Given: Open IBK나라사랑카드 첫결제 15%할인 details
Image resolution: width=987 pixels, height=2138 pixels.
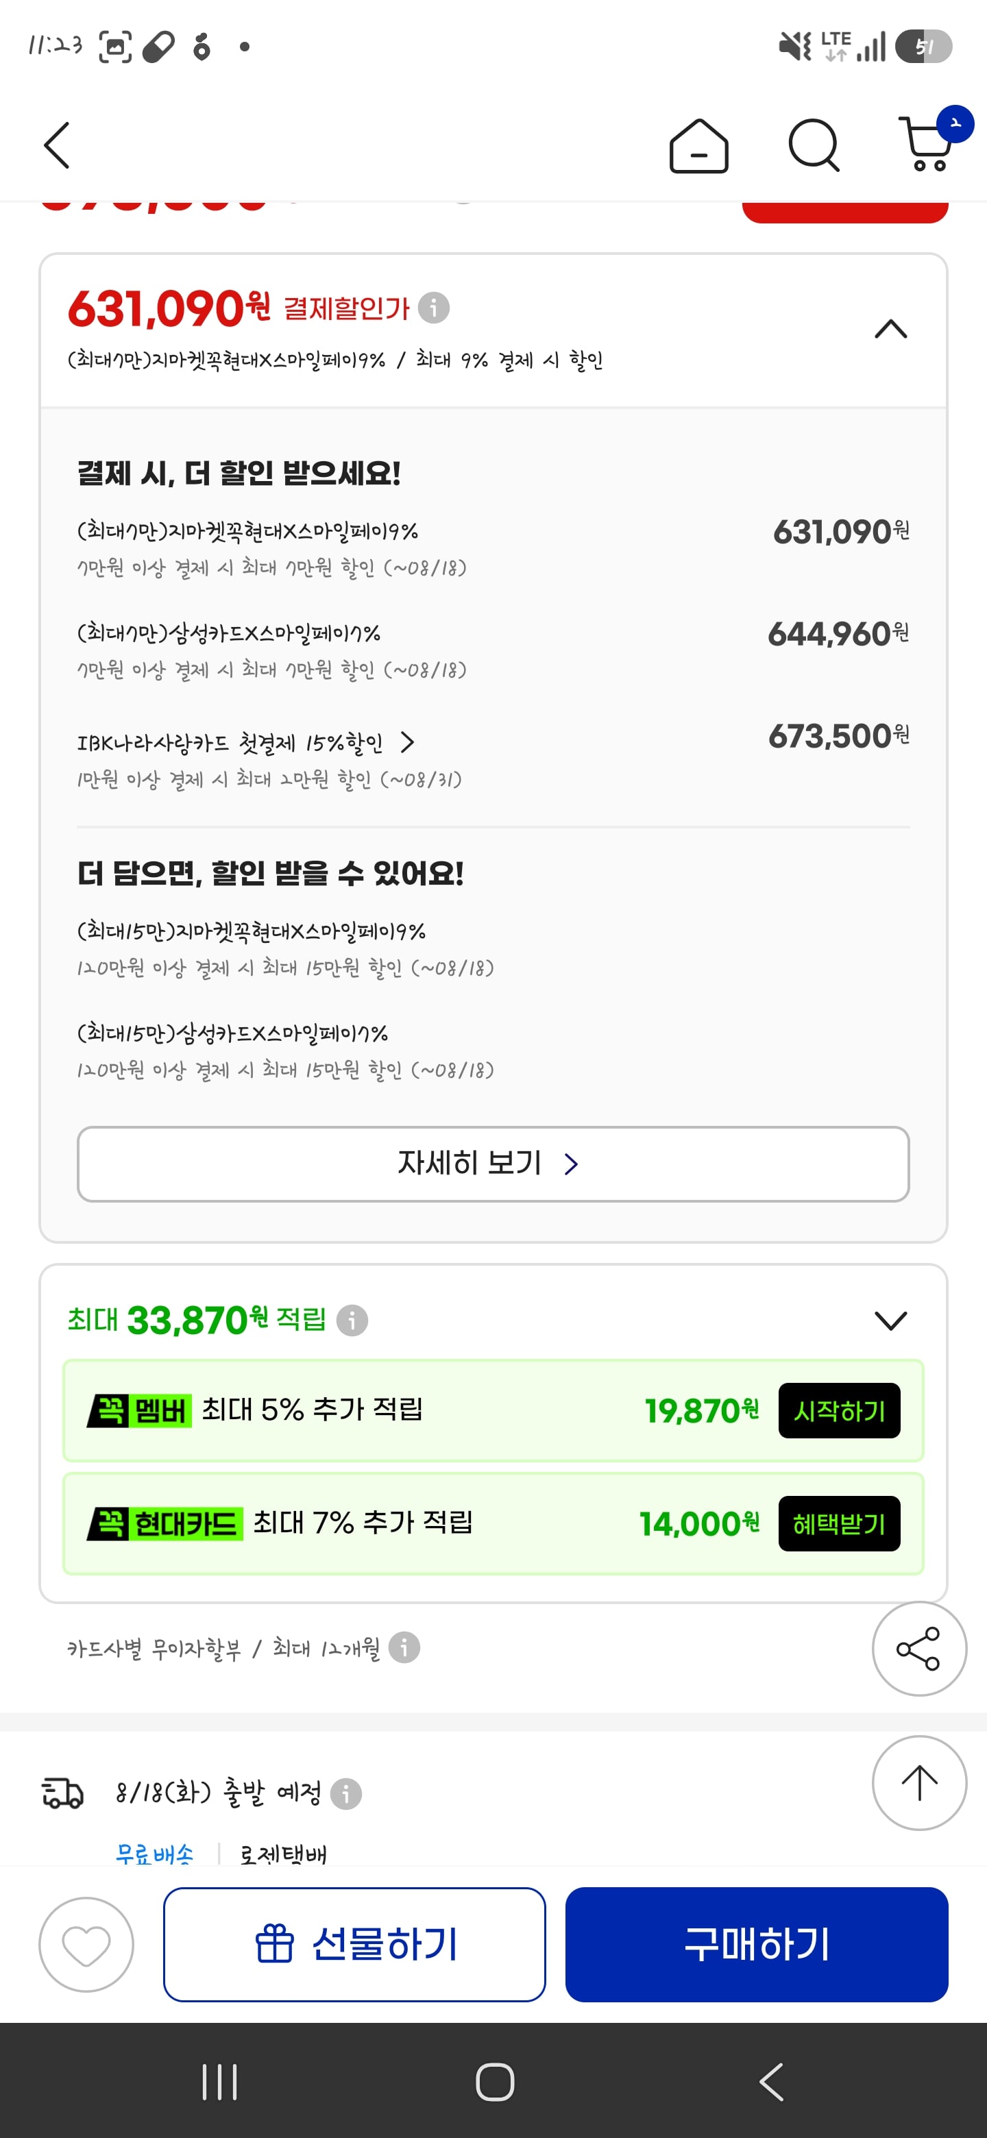Looking at the screenshot, I should [245, 742].
